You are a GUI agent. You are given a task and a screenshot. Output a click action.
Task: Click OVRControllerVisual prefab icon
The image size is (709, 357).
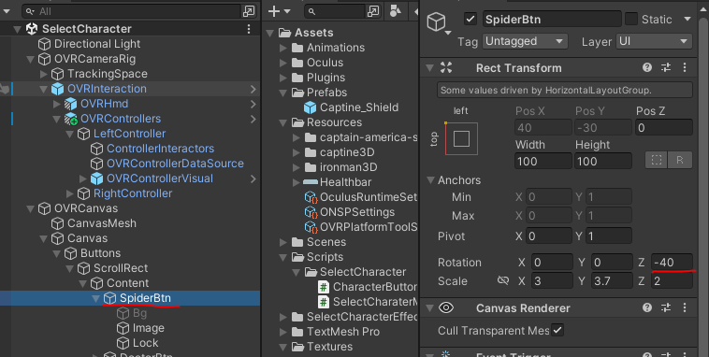[x=96, y=178]
